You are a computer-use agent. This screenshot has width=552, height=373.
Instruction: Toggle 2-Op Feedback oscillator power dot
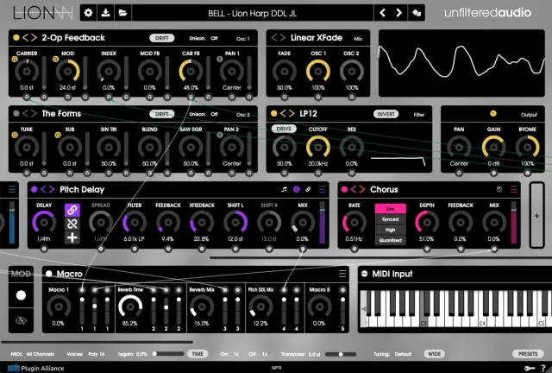pos(16,38)
